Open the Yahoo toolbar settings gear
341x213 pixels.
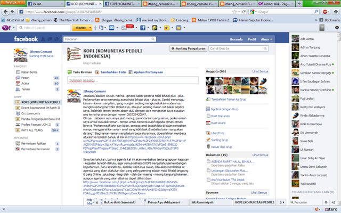[x=337, y=27]
